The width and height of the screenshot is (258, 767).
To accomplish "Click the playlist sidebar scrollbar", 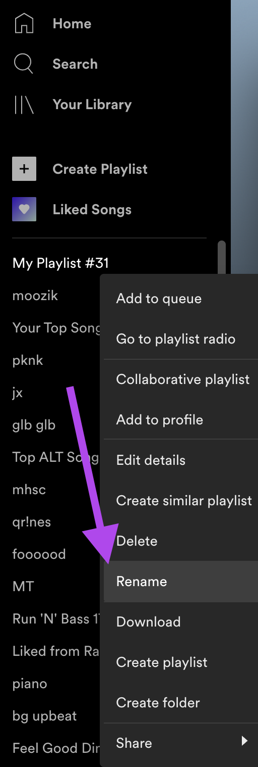I will (222, 258).
